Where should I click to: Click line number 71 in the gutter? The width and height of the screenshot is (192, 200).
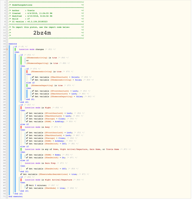(x=4, y=196)
